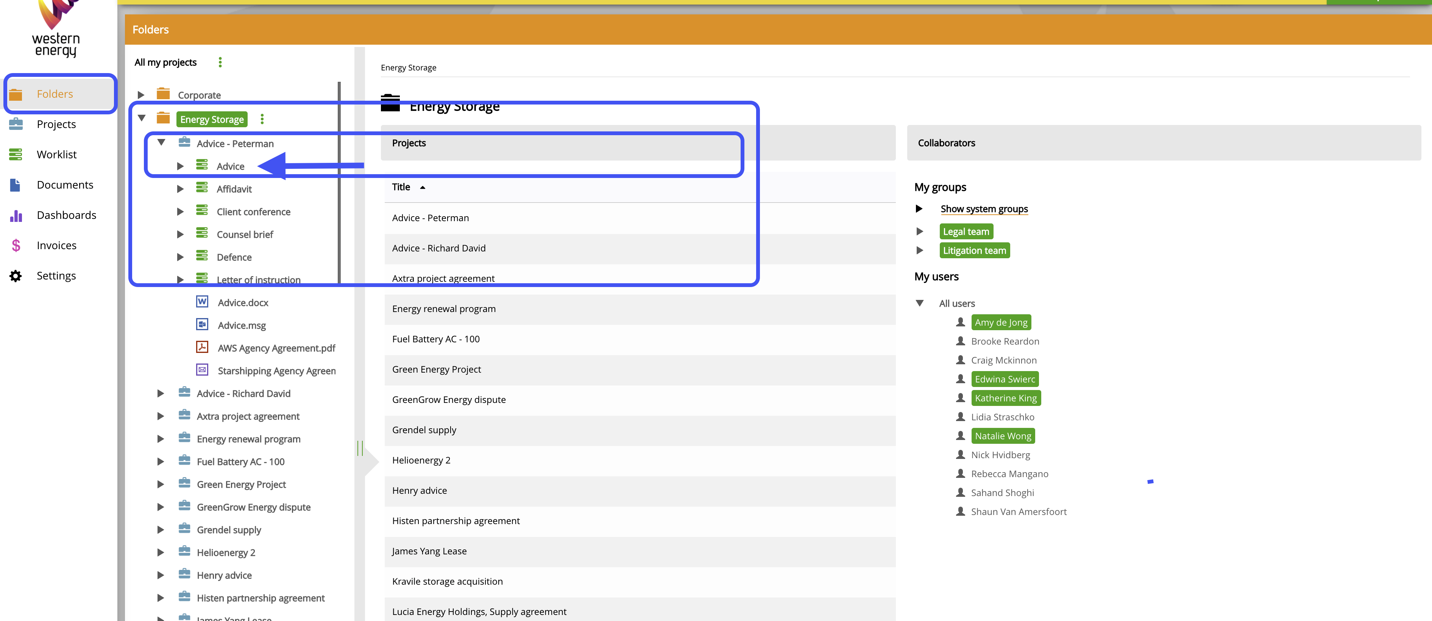This screenshot has height=621, width=1432.
Task: Click the folder panel splitter handle
Action: [360, 448]
